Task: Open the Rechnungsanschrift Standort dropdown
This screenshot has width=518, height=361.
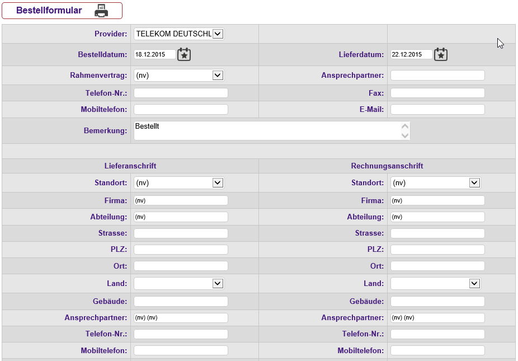Action: [474, 182]
